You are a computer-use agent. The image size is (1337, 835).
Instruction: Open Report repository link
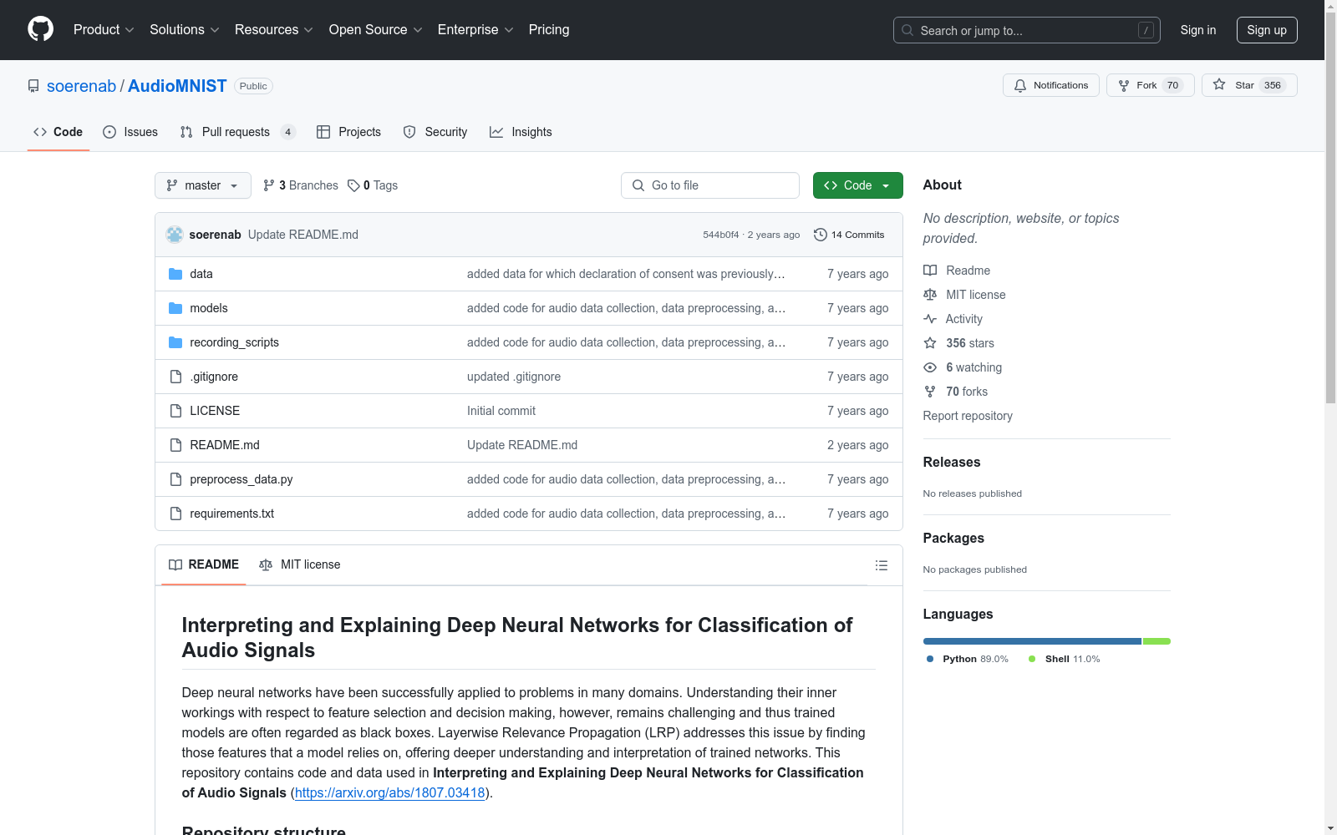click(968, 416)
